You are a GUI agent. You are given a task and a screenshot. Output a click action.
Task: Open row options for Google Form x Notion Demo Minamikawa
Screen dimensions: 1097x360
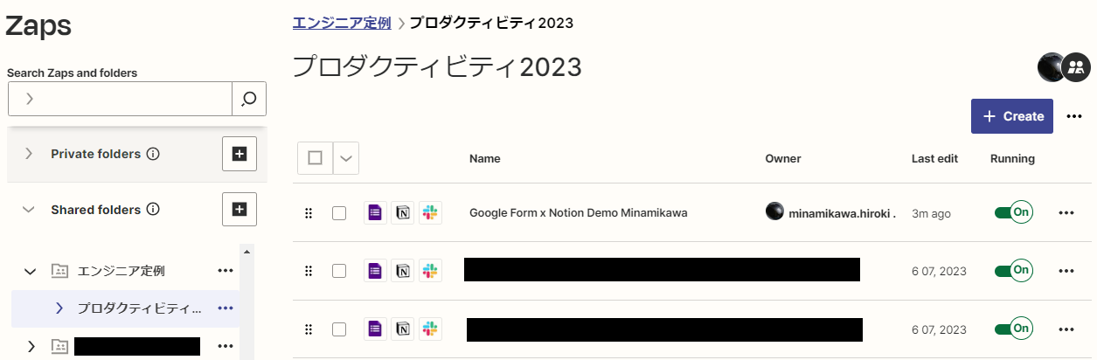(1066, 212)
